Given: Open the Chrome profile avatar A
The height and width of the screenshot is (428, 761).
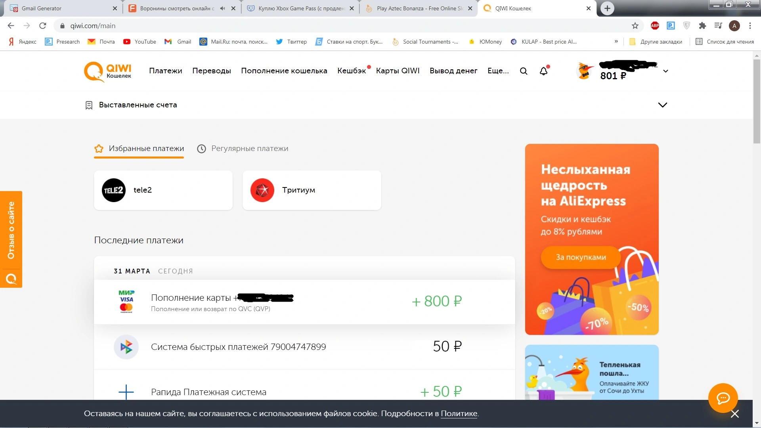Looking at the screenshot, I should (734, 26).
